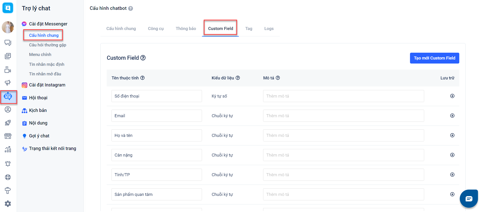Click Tạo mới Custom Field button
The height and width of the screenshot is (212, 479).
coord(434,58)
